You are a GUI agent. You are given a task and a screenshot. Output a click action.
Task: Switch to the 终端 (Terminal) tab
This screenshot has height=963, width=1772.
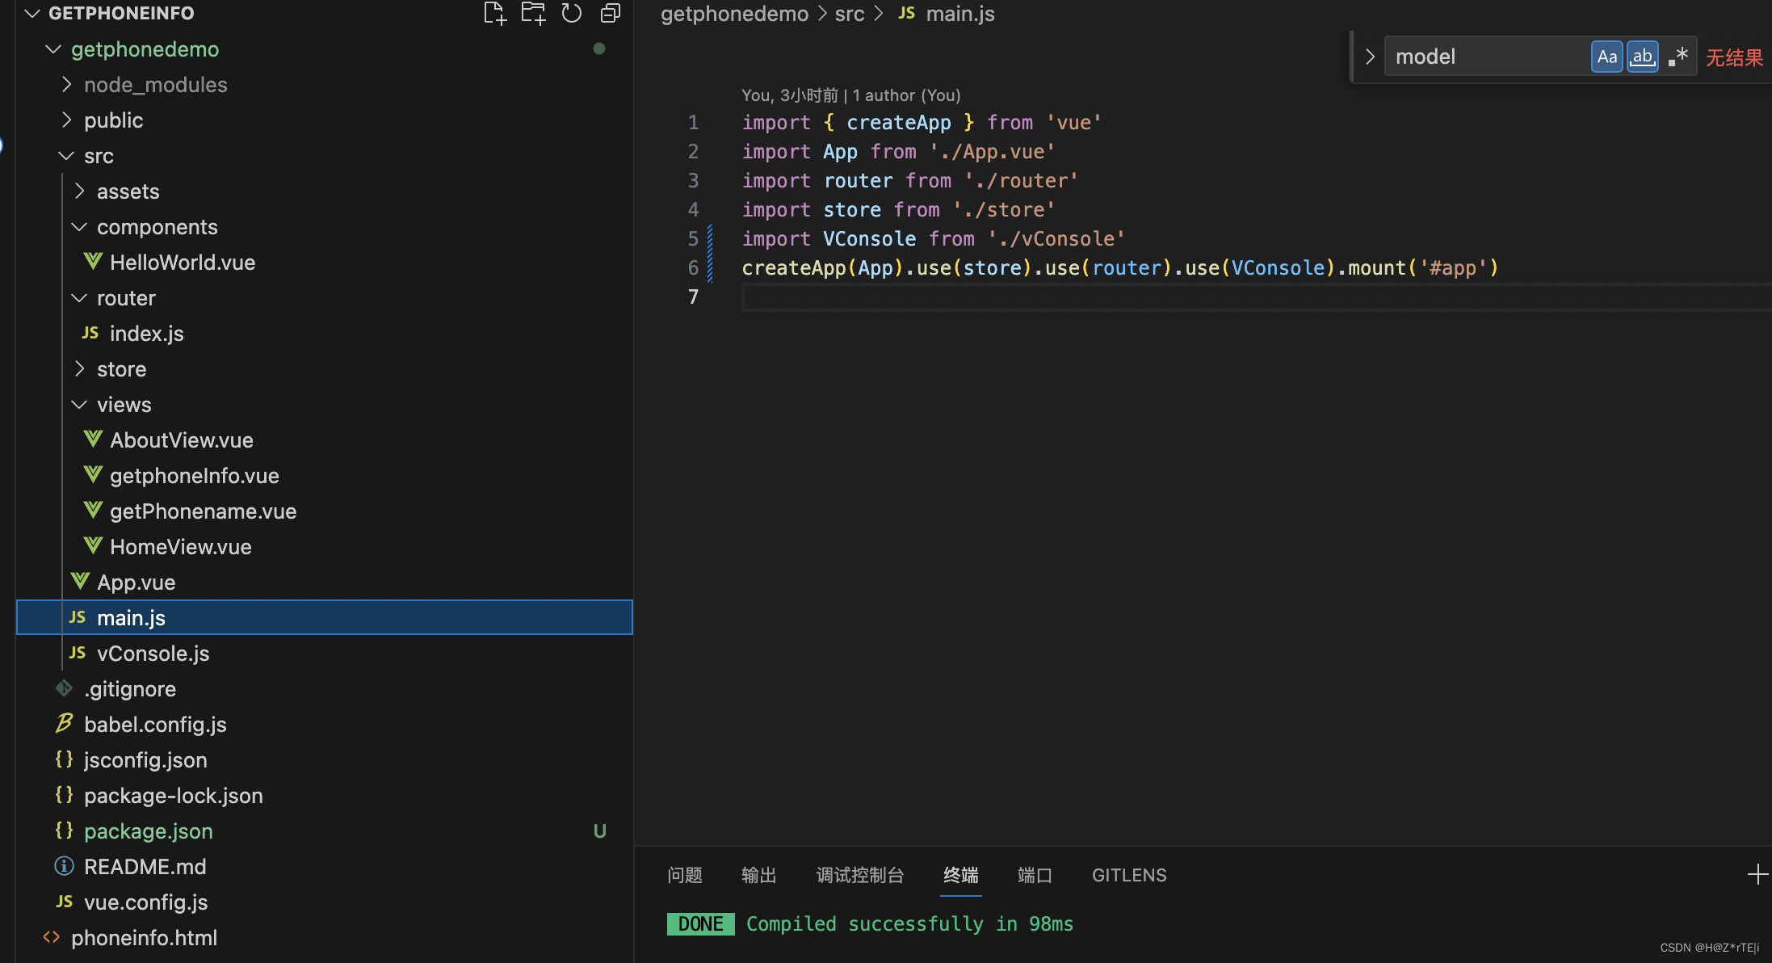(961, 875)
